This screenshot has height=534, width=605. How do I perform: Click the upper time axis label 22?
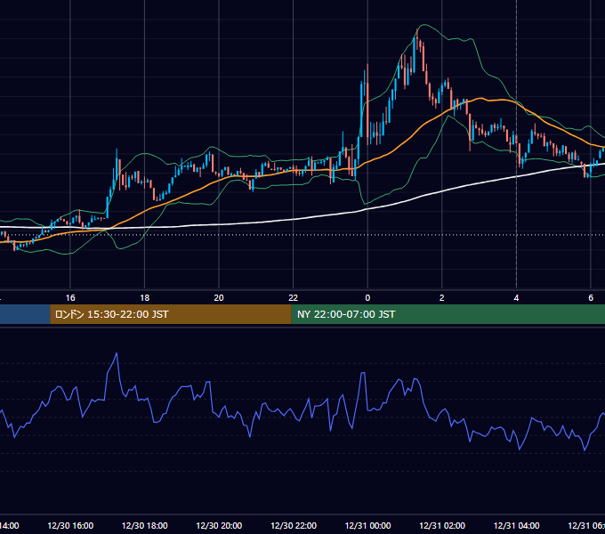click(294, 298)
